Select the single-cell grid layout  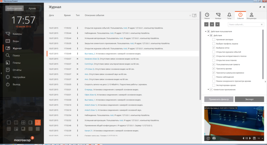pyautogui.click(x=9, y=123)
